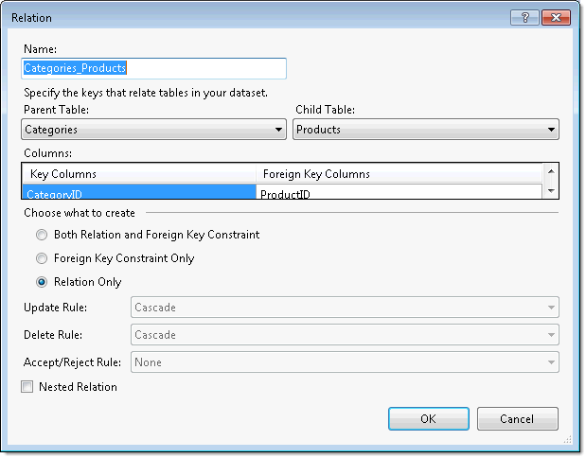586x458 pixels.
Task: Choose Foreign Key Constraint Only option
Action: click(x=41, y=258)
